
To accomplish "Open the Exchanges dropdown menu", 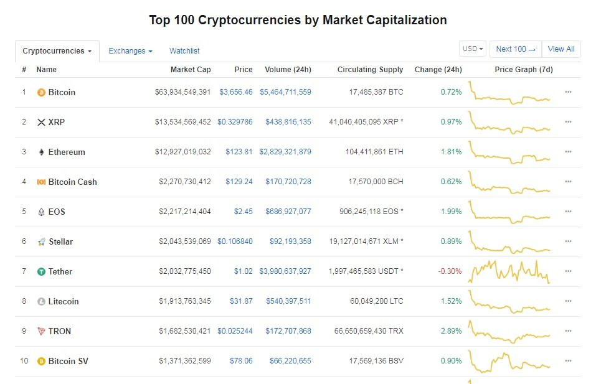I will click(130, 51).
